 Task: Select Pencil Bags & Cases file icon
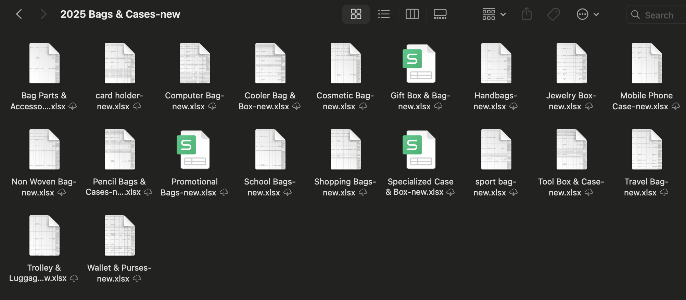[x=120, y=149]
